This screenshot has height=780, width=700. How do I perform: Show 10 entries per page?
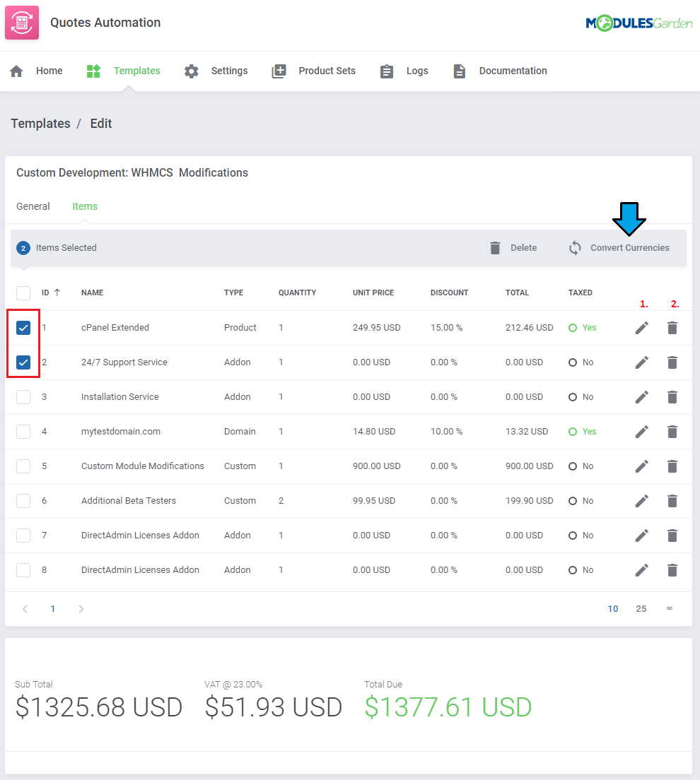click(613, 609)
